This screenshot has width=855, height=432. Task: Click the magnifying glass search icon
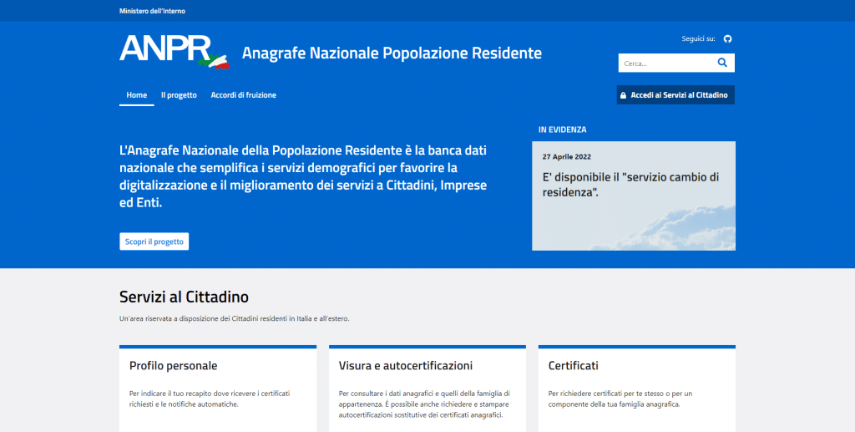pyautogui.click(x=722, y=63)
